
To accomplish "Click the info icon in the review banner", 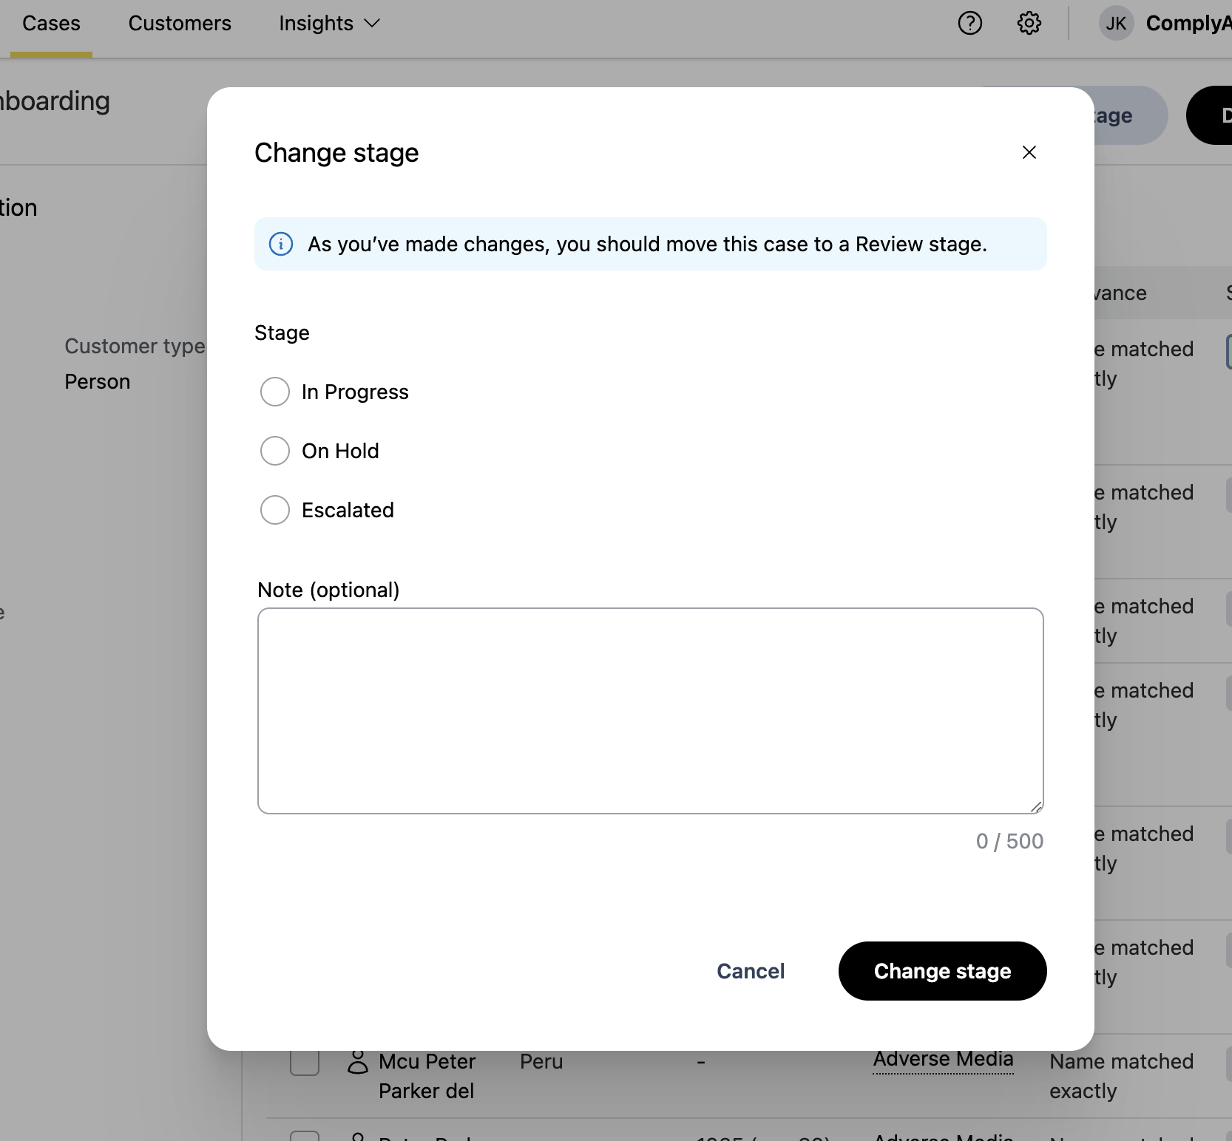I will coord(281,244).
